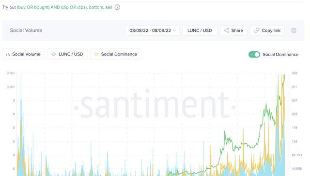Click the Share button

tap(233, 30)
